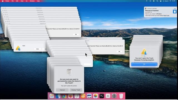Viewport: 178px width, 100px height.
Task: Launch Firefox from the Dock
Action: [70, 96]
